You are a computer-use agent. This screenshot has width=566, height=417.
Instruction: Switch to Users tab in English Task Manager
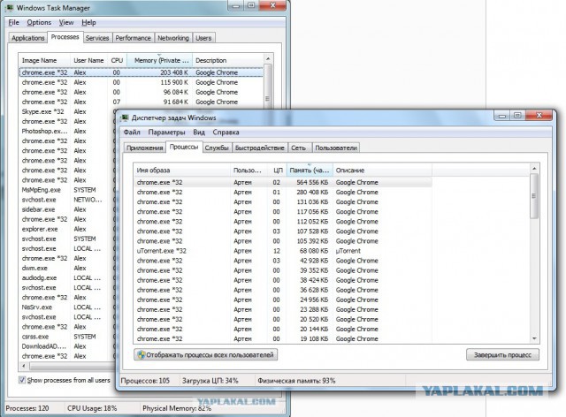pos(203,38)
